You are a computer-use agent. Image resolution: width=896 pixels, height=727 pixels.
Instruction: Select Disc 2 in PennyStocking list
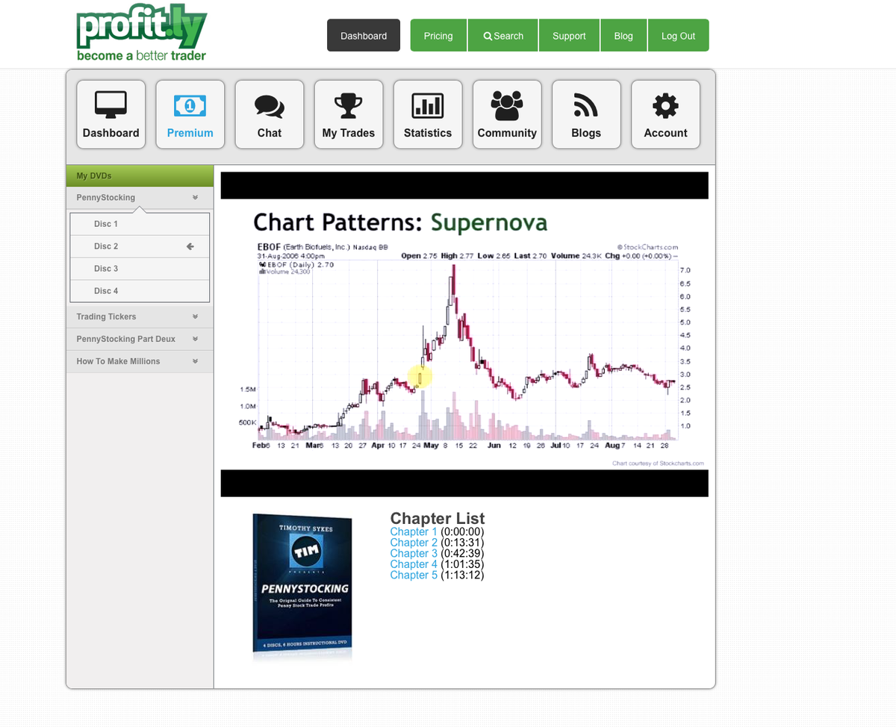tap(140, 246)
